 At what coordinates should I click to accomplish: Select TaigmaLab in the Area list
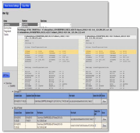coord(7,31)
